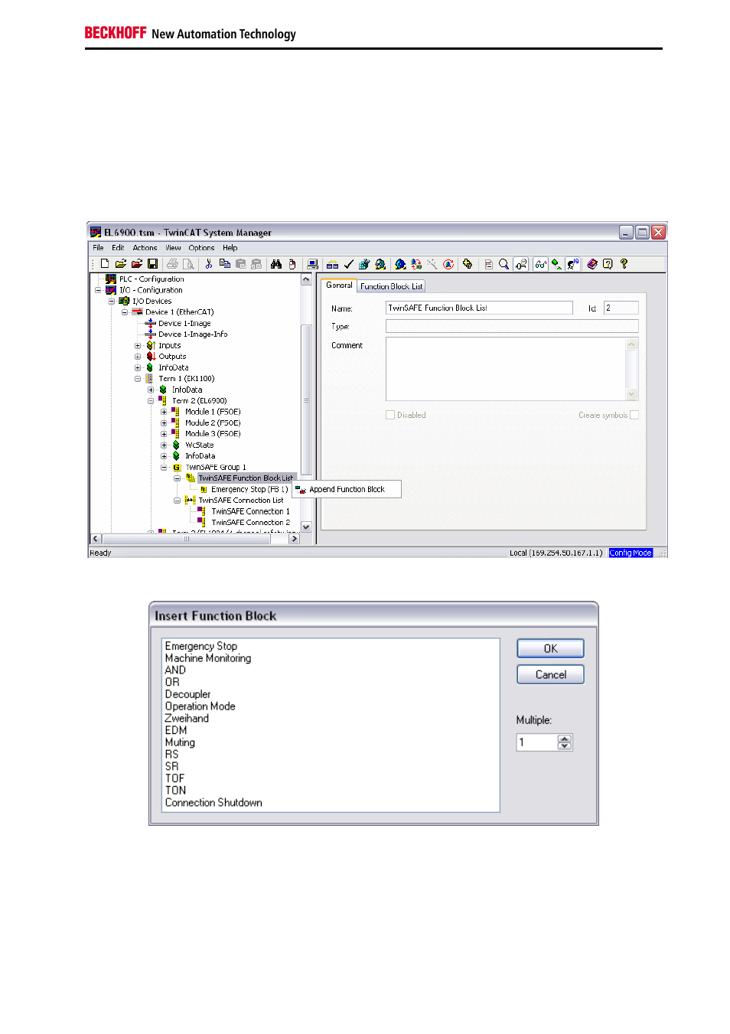Click the Module 1 (FSOE) icon

(x=175, y=412)
